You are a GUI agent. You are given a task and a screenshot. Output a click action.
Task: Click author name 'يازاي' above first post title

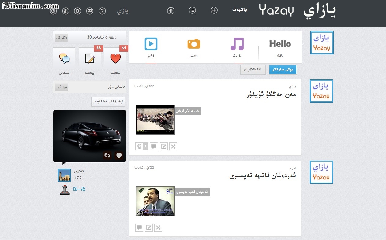pyautogui.click(x=293, y=87)
